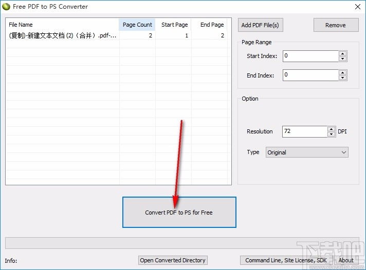Click the End Page column header

pyautogui.click(x=209, y=25)
